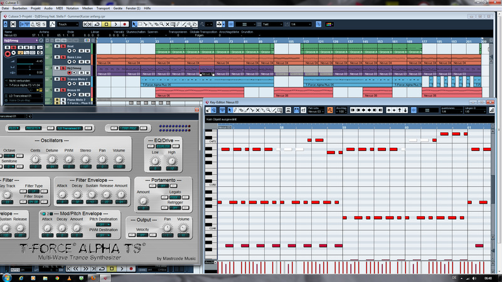Click previous arrow beside START PAGE in the synth

point(114,128)
